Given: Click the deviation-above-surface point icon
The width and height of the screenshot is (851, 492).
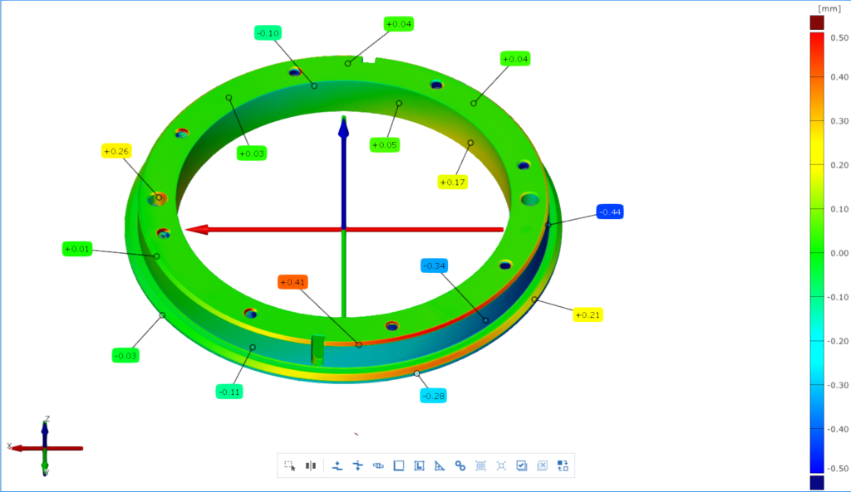Looking at the screenshot, I should [337, 465].
